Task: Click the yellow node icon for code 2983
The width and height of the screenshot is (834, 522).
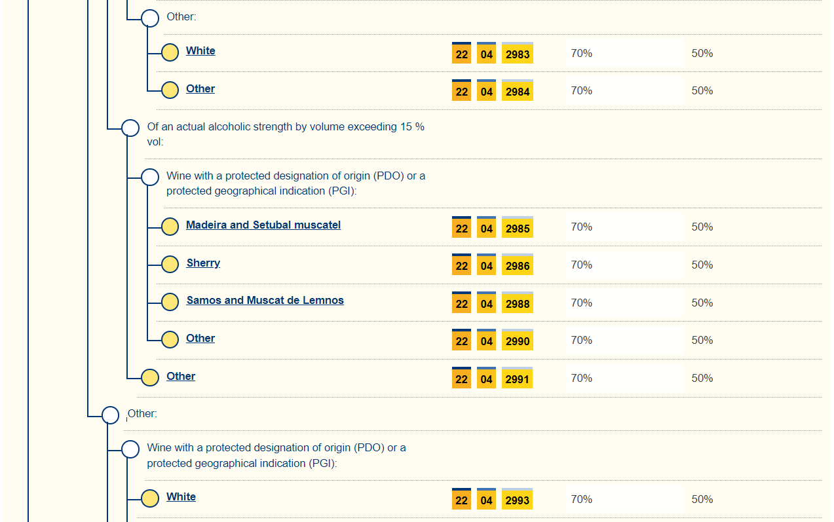Action: click(170, 52)
